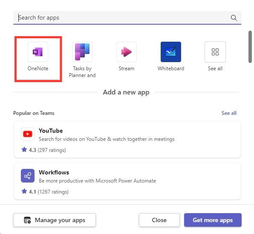
Task: Click the Close button
Action: point(159,220)
